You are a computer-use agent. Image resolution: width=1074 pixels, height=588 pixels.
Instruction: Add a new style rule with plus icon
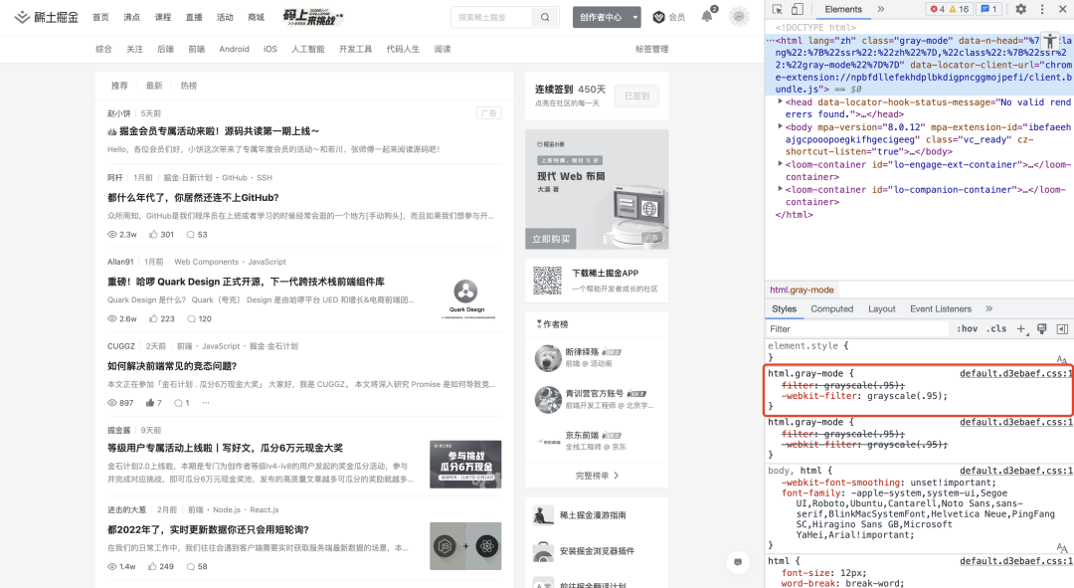click(x=1020, y=329)
